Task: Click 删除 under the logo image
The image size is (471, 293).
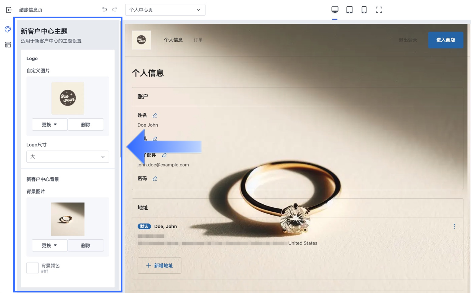Action: tap(86, 125)
